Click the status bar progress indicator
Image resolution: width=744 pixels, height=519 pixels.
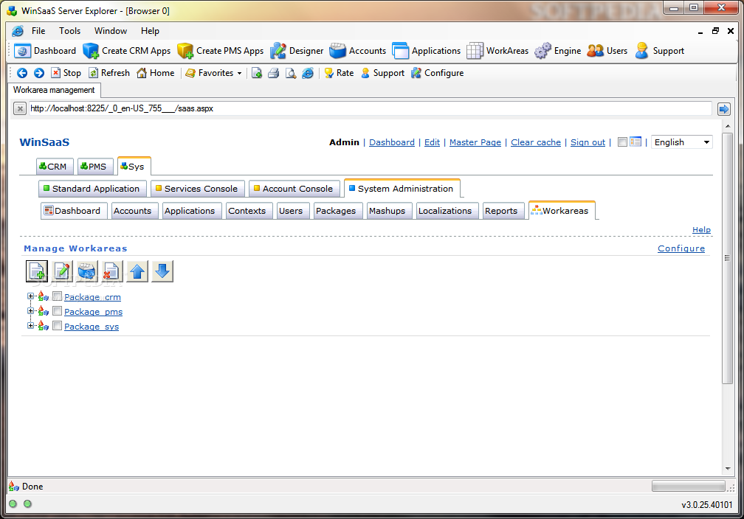[x=689, y=486]
